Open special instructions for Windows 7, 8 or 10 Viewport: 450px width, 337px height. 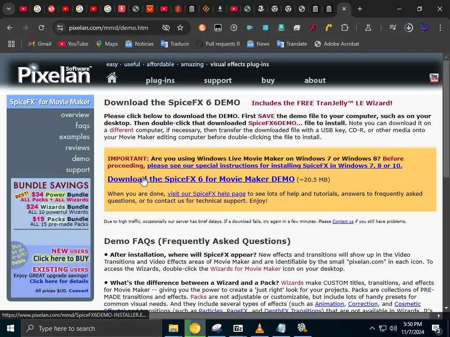click(x=275, y=165)
